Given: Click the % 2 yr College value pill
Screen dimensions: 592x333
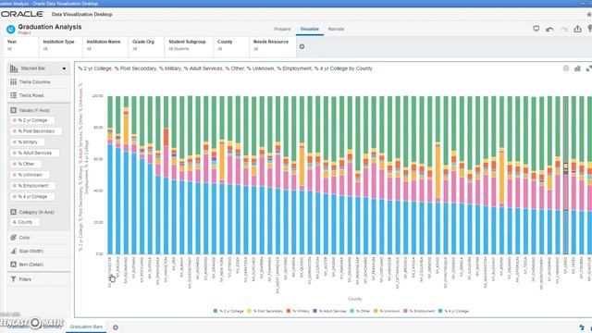Looking at the screenshot, I should [x=32, y=120].
